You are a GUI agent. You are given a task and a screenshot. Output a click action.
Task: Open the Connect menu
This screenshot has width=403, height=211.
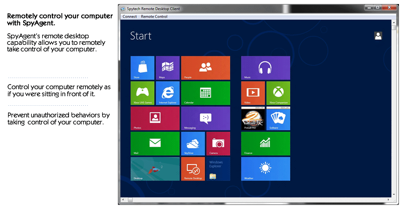coord(129,17)
